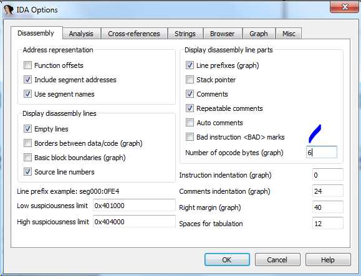Click the IDA application icon in title bar
Screen dimensions: 361x276
[x=9, y=10]
